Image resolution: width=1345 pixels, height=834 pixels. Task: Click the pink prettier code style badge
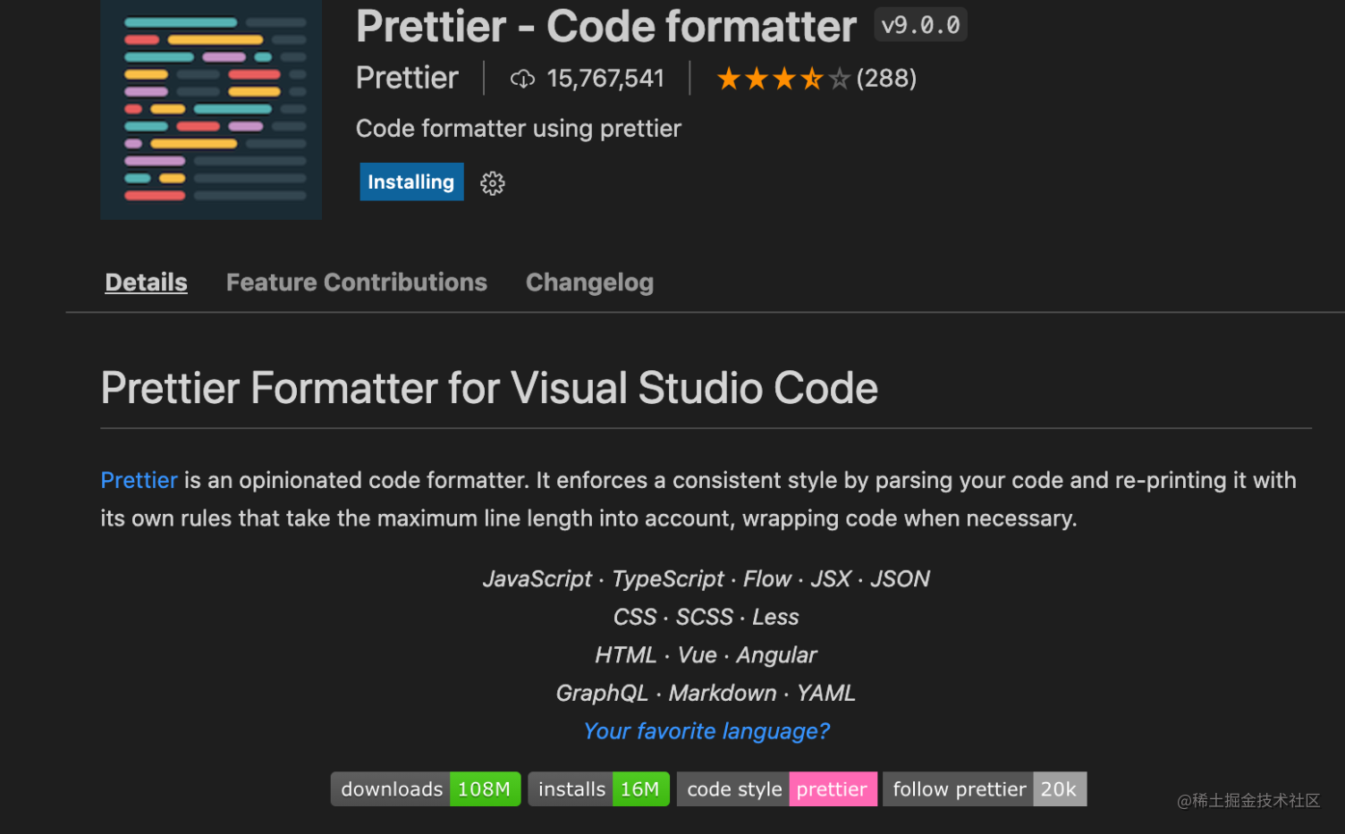tap(833, 788)
